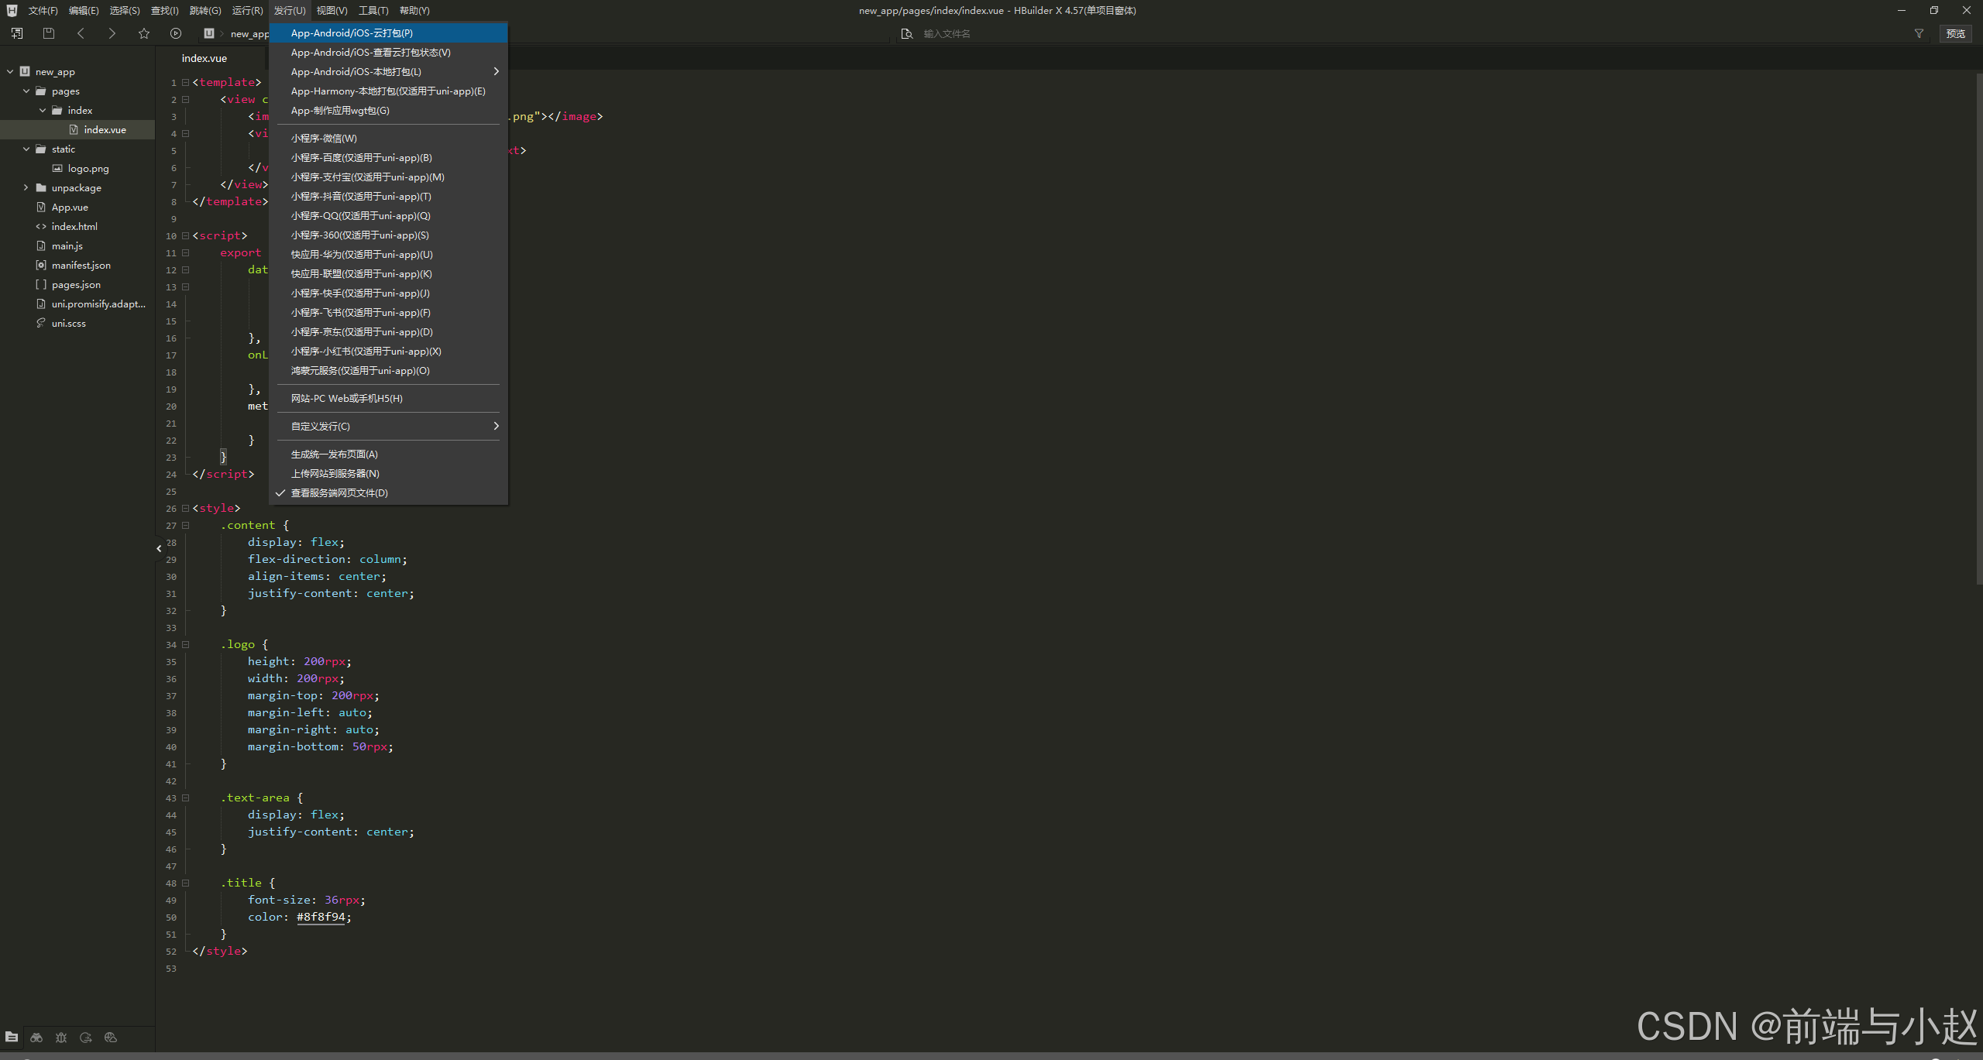Toggle 查看服务端网页文件(D) checked menu item
Image resolution: width=1983 pixels, height=1060 pixels.
point(339,493)
